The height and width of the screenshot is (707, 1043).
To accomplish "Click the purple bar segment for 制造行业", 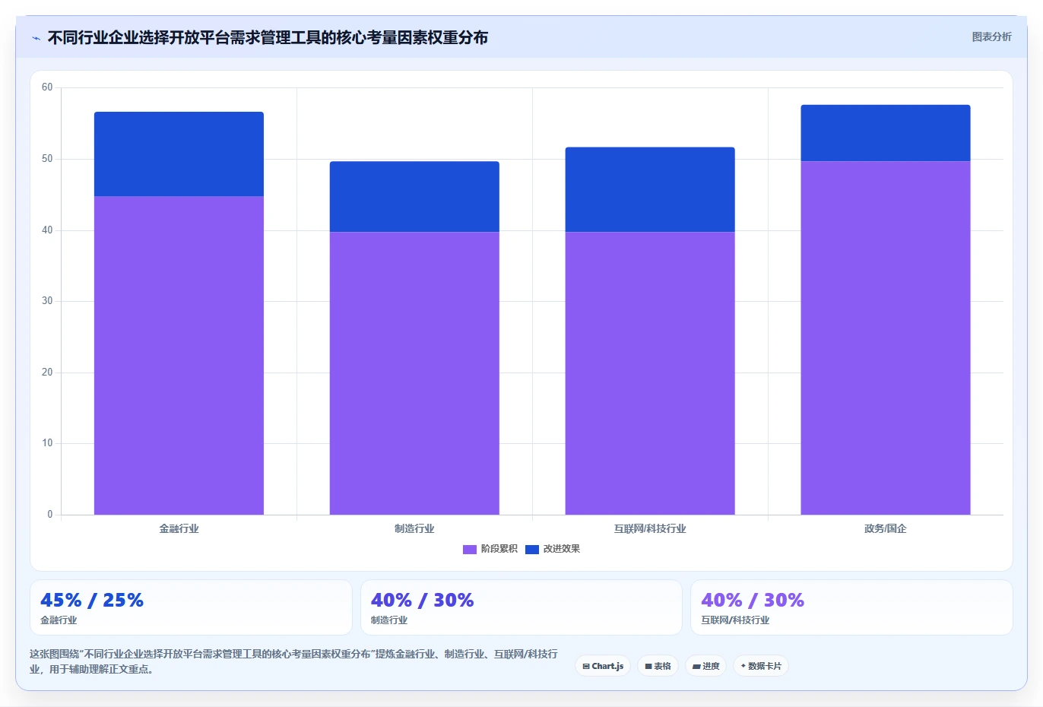I will (414, 373).
